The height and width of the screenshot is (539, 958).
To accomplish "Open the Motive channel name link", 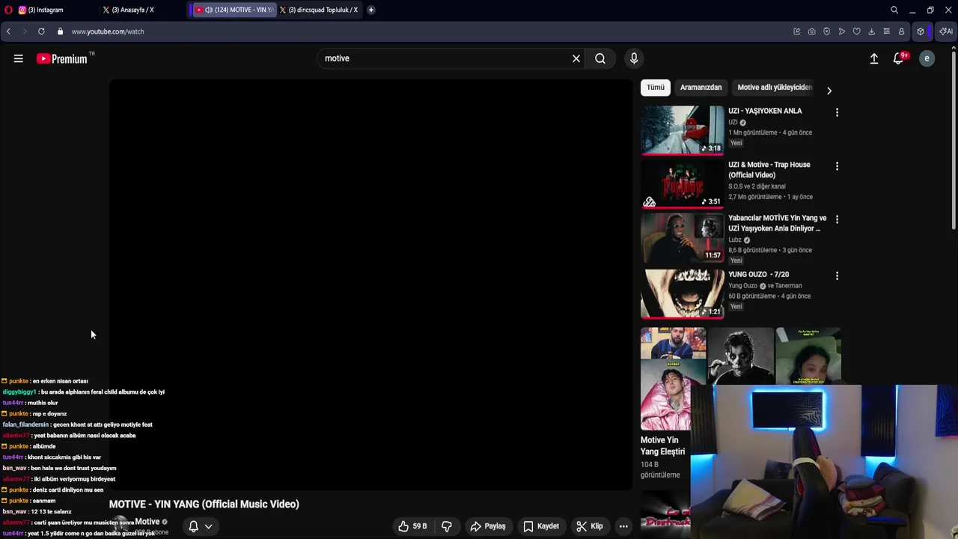I will [147, 522].
